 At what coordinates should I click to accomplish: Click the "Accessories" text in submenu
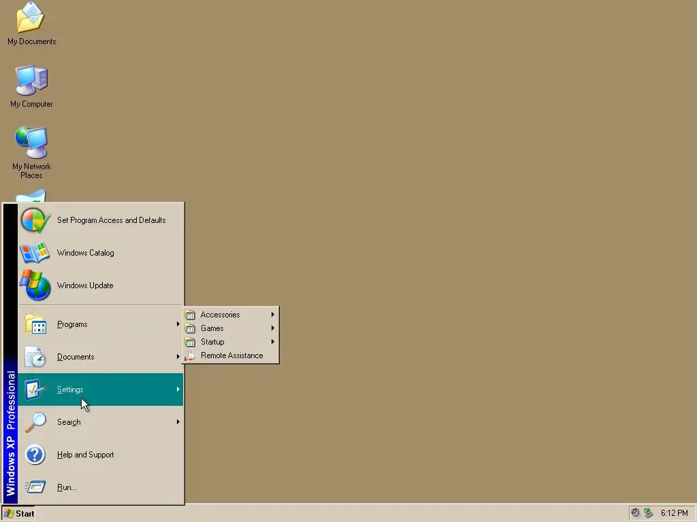pos(220,315)
